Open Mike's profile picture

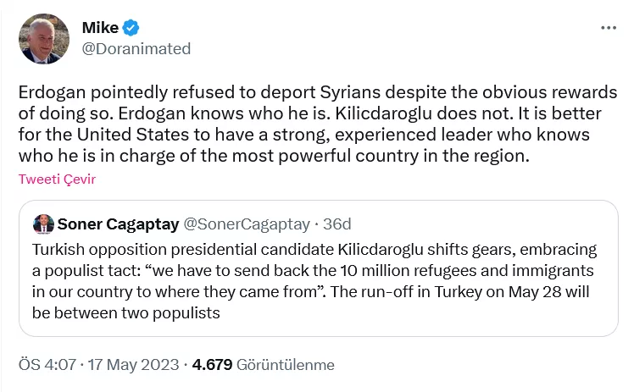click(x=43, y=39)
